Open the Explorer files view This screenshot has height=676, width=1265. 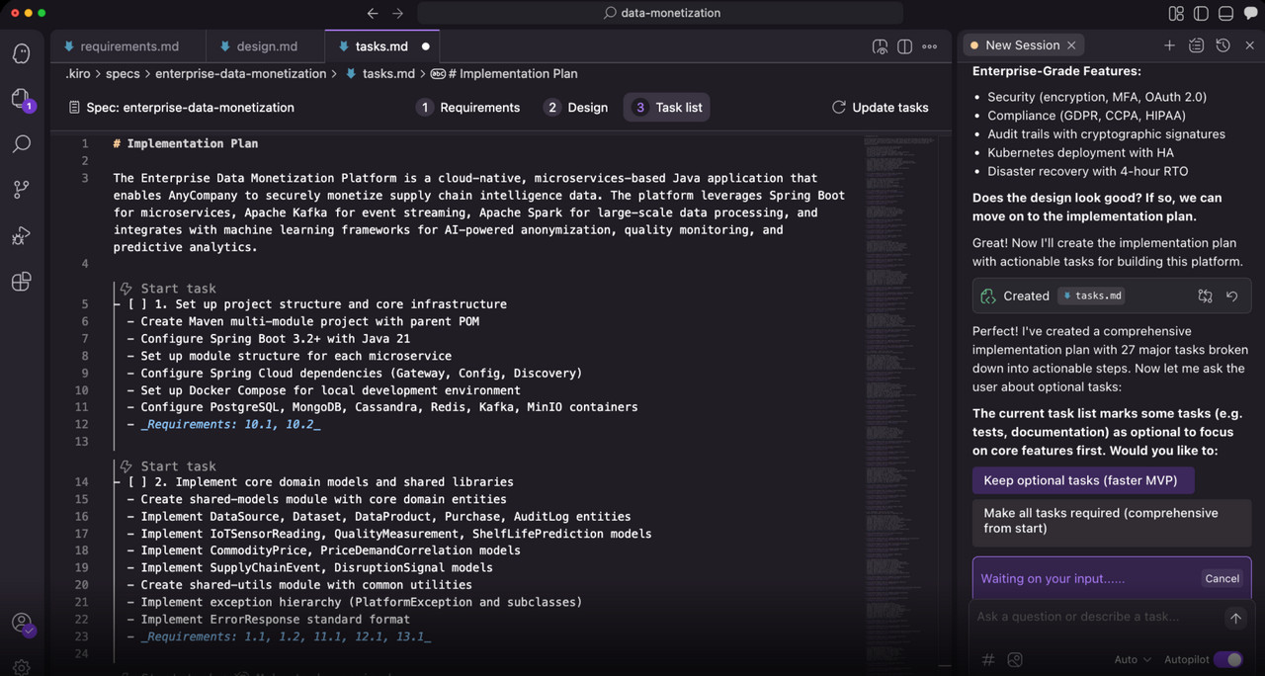tap(22, 98)
